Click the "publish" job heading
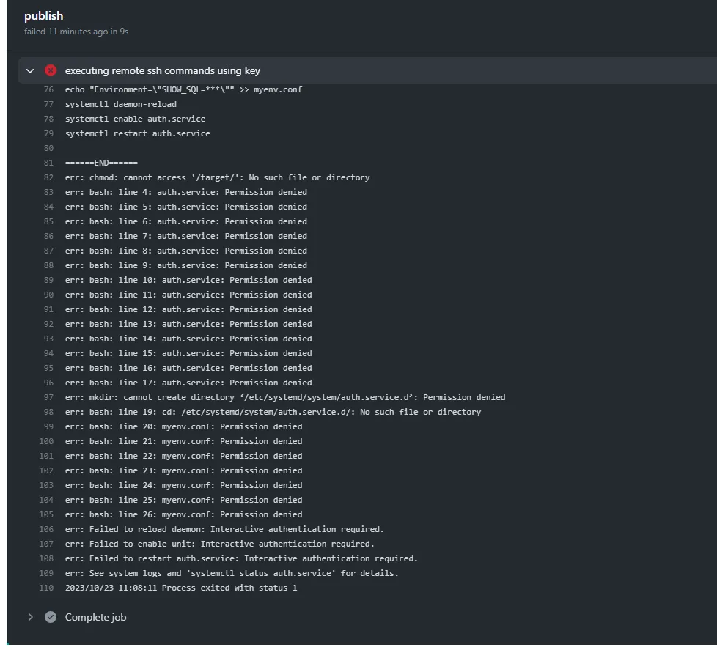Screen dimensions: 717x650 coord(43,16)
